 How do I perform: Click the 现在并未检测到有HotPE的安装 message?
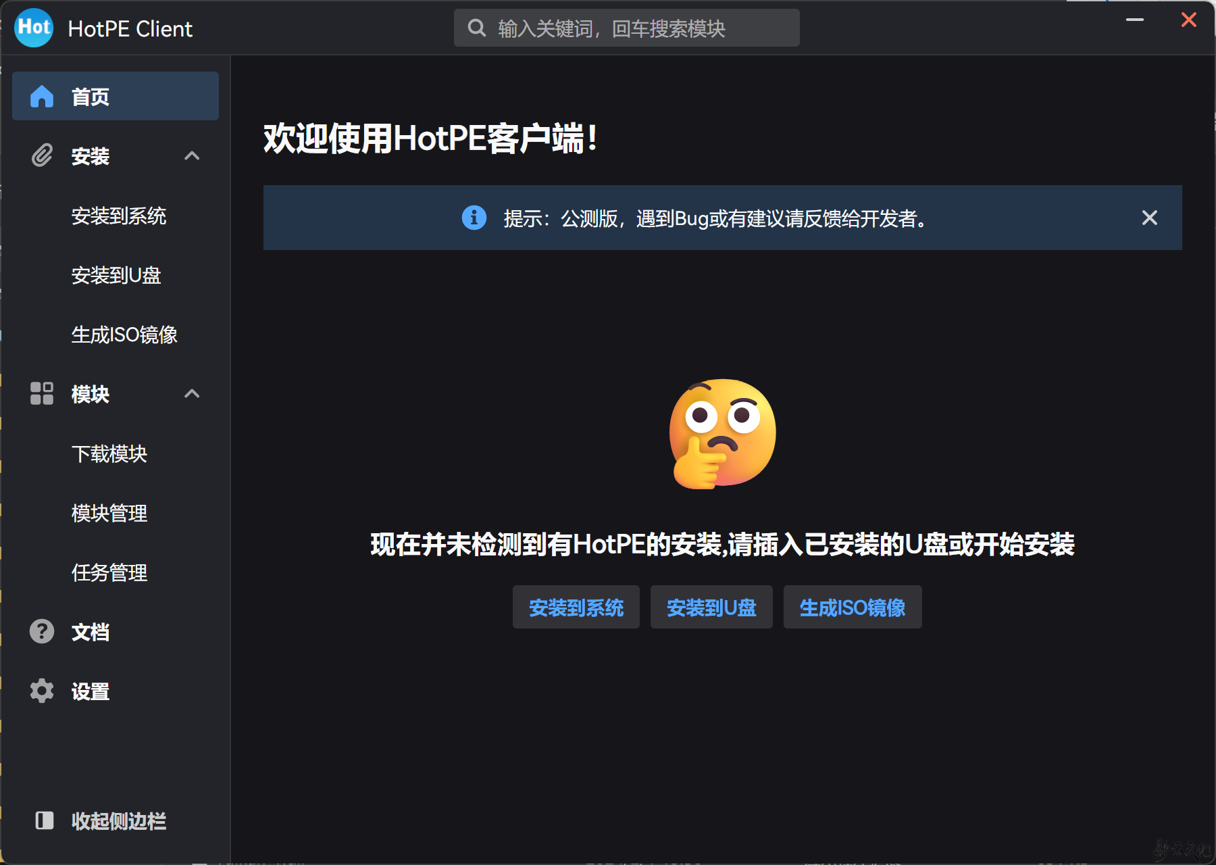coord(722,545)
